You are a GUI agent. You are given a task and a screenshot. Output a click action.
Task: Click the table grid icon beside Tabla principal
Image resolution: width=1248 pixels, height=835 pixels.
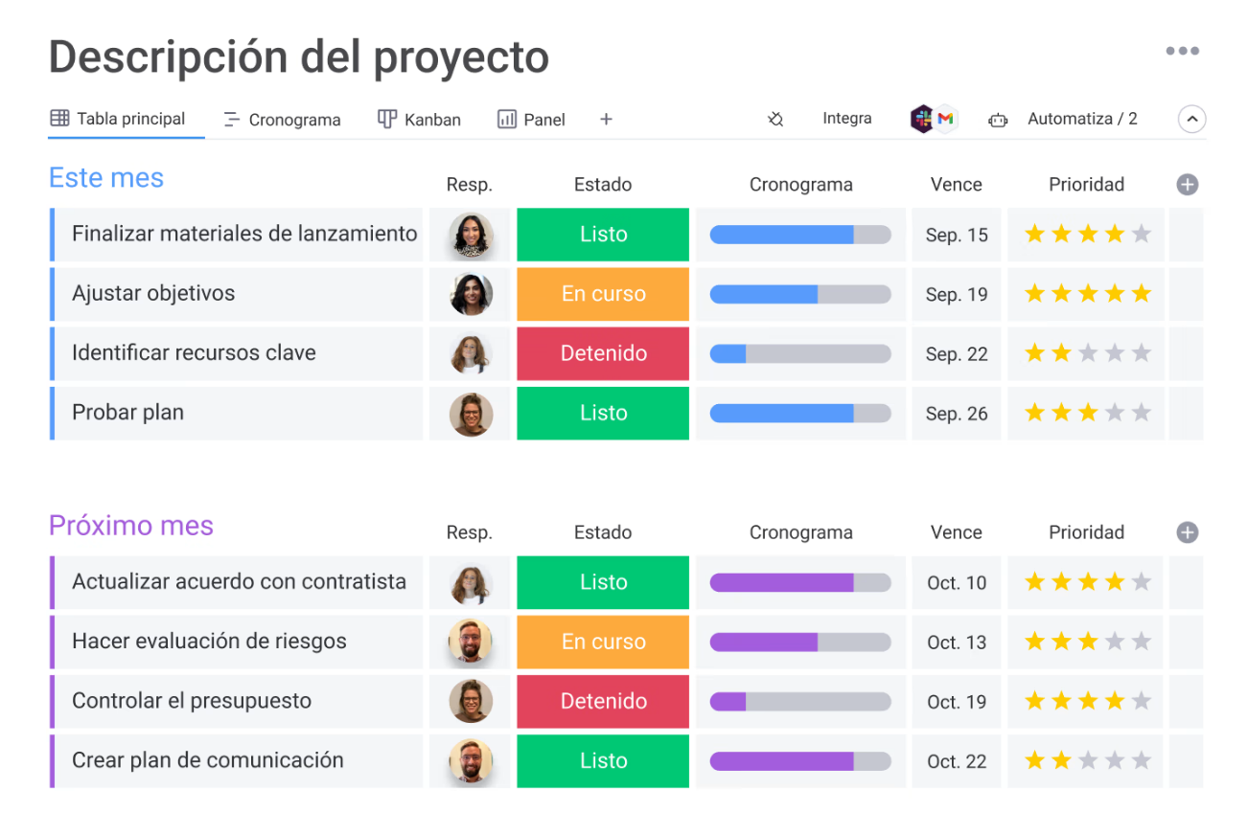click(x=58, y=119)
